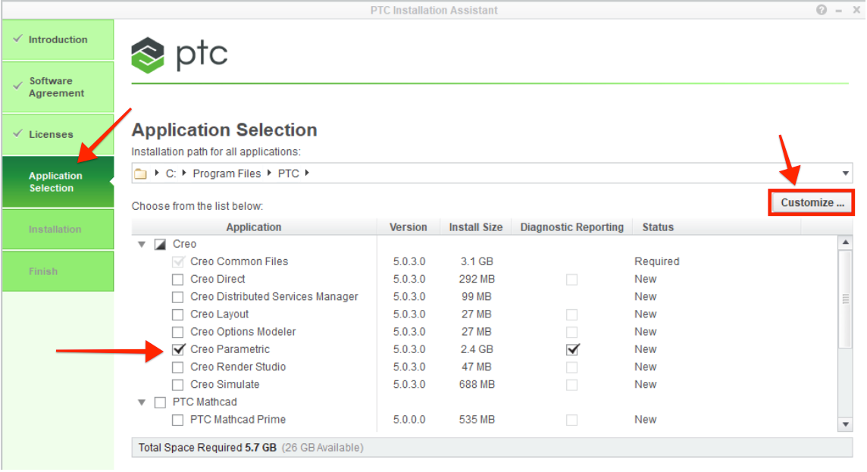
Task: Click the application list scroll down arrow
Action: pos(845,424)
